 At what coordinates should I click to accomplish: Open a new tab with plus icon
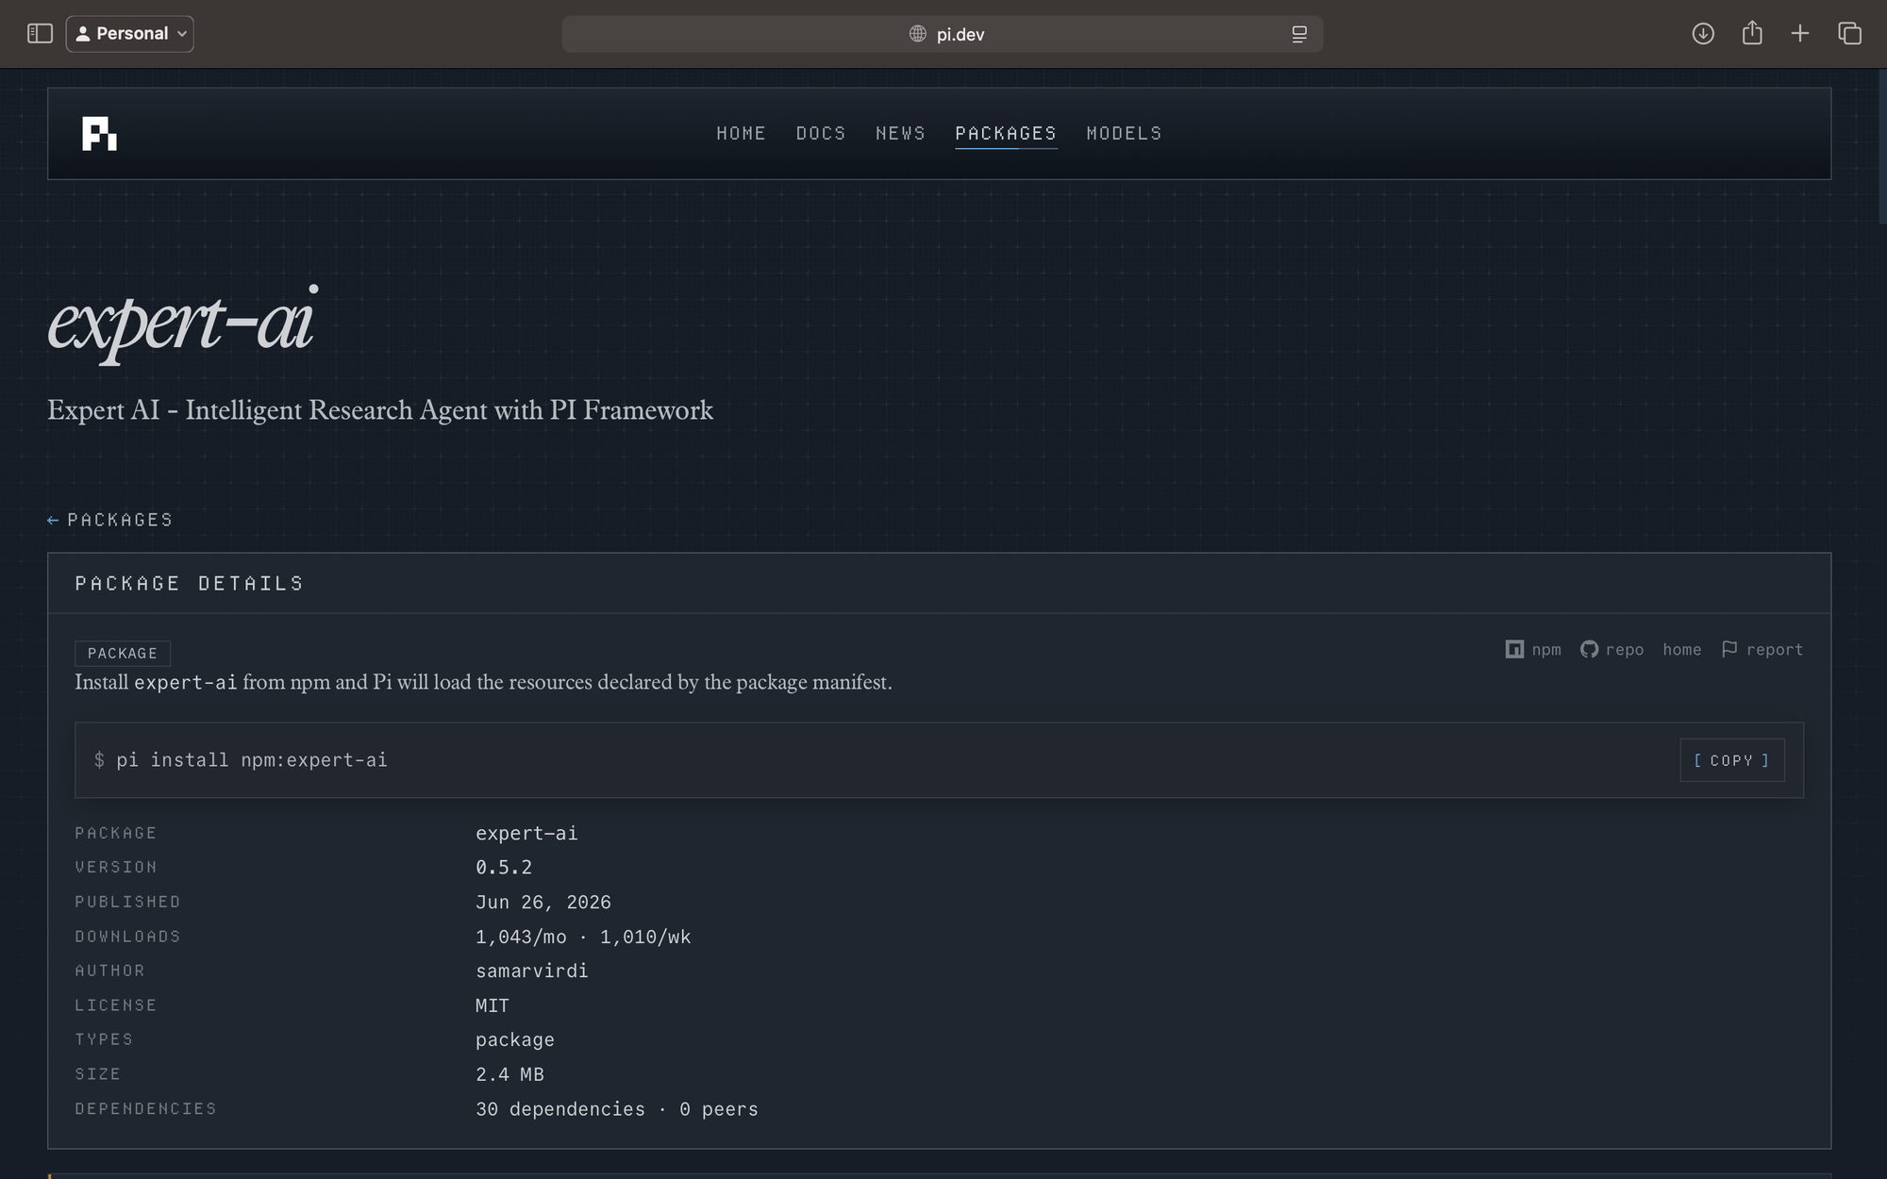1800,34
